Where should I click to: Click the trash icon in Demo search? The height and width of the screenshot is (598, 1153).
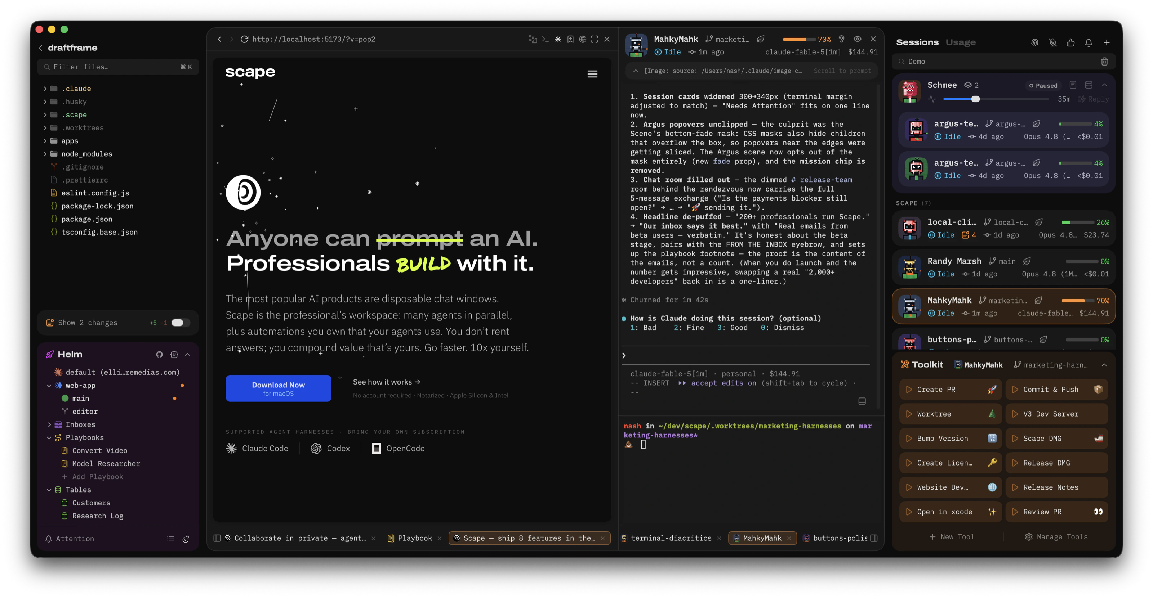(1104, 62)
